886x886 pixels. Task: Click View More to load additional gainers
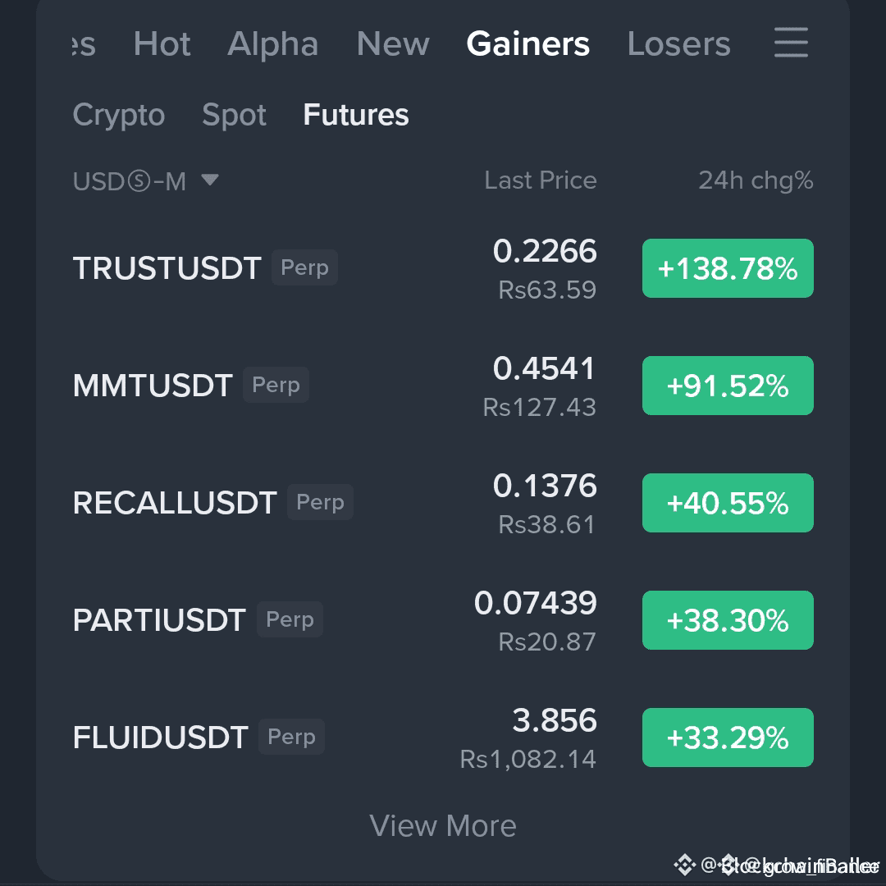point(442,826)
